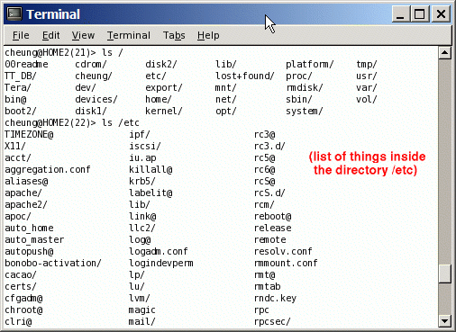
Task: Click the 'home/' directory entry
Action: [x=159, y=99]
